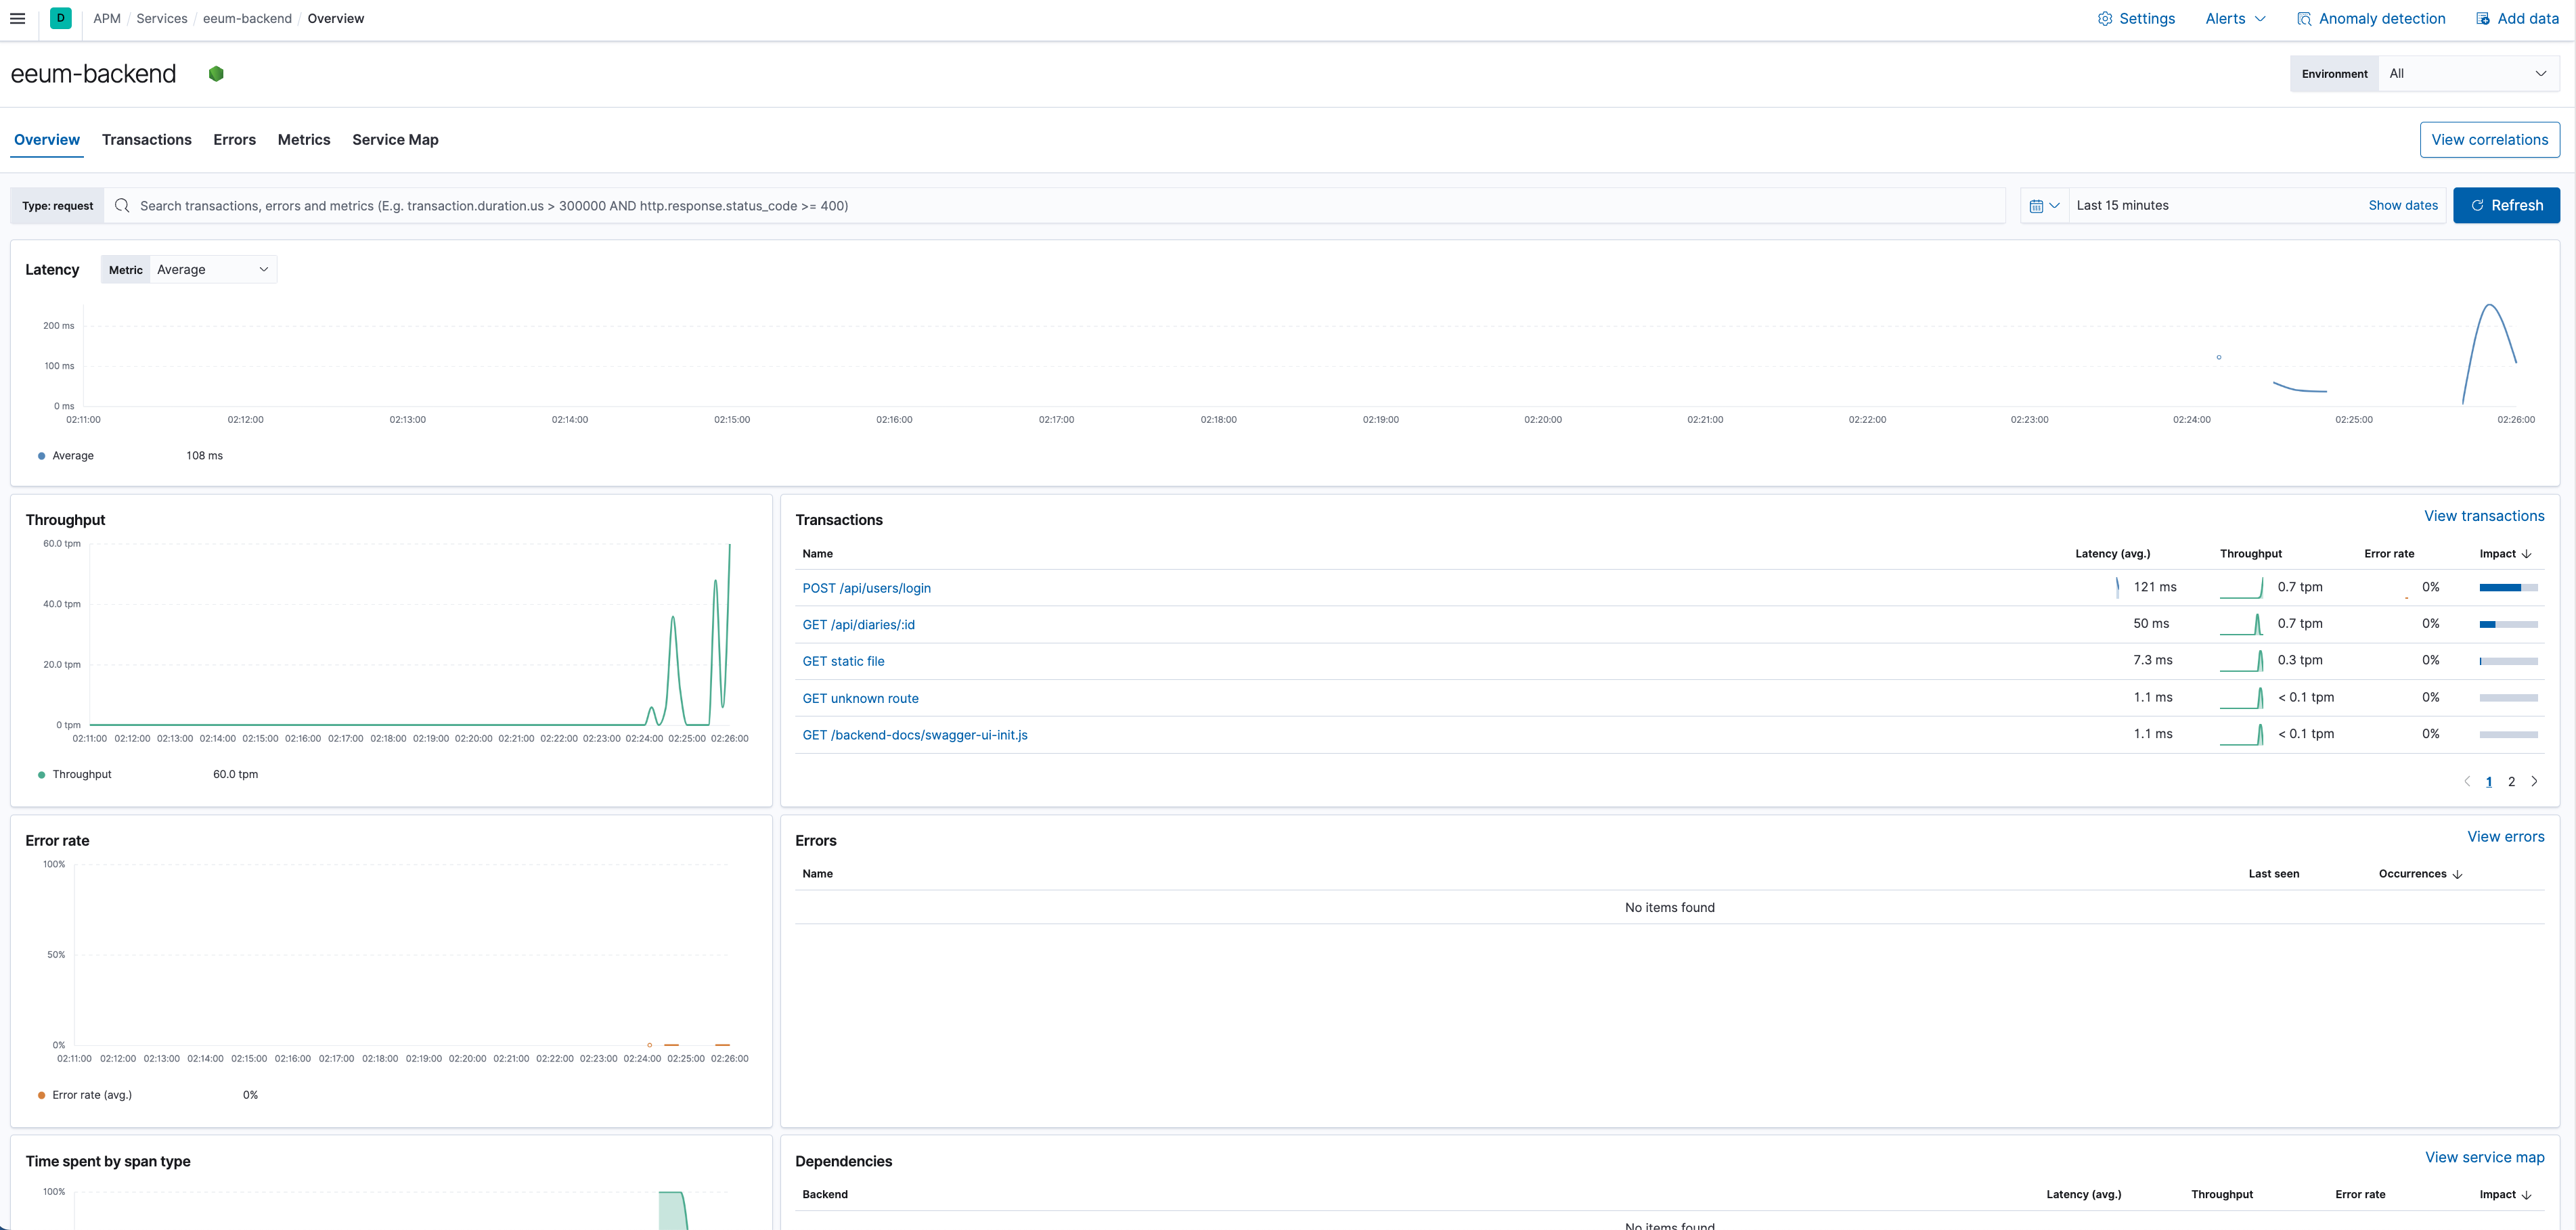The height and width of the screenshot is (1230, 2576).
Task: Click the Impact bar for POST /api/users/login
Action: click(x=2508, y=587)
